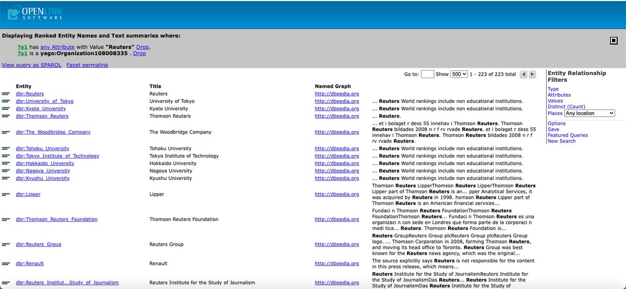
Task: Open the dbr:University_of_Tokyo entity link
Action: click(45, 101)
